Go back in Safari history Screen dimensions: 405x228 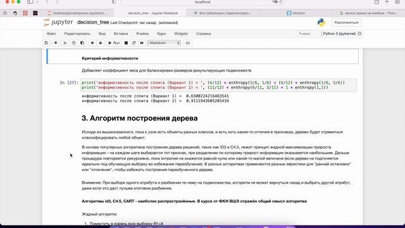47,2
